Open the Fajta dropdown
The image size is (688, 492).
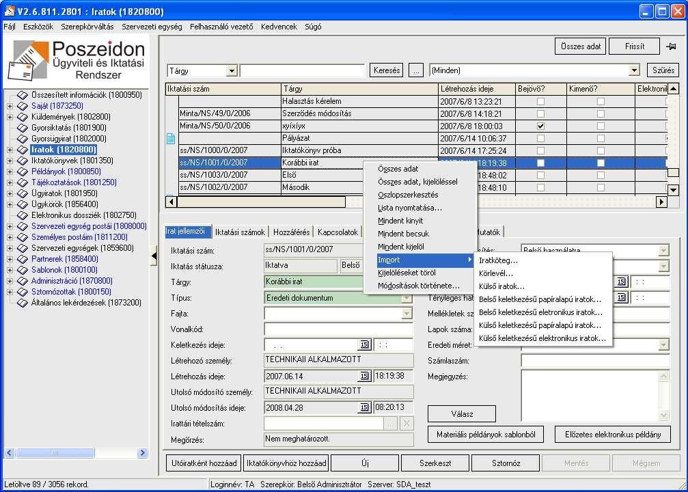(407, 314)
